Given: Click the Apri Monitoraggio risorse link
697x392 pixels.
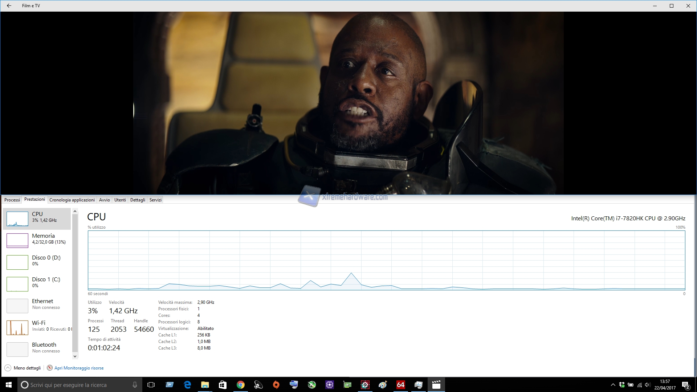Looking at the screenshot, I should tap(79, 368).
